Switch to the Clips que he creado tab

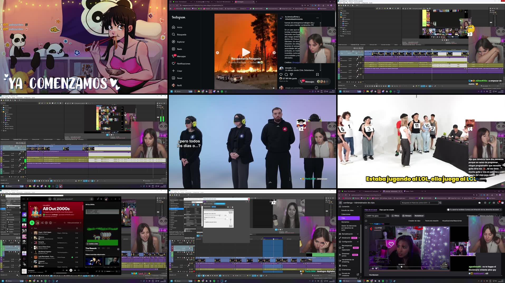coord(387,210)
